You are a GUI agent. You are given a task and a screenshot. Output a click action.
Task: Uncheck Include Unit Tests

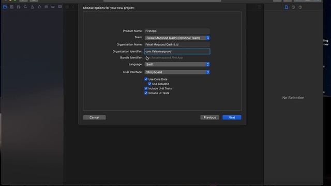click(146, 88)
